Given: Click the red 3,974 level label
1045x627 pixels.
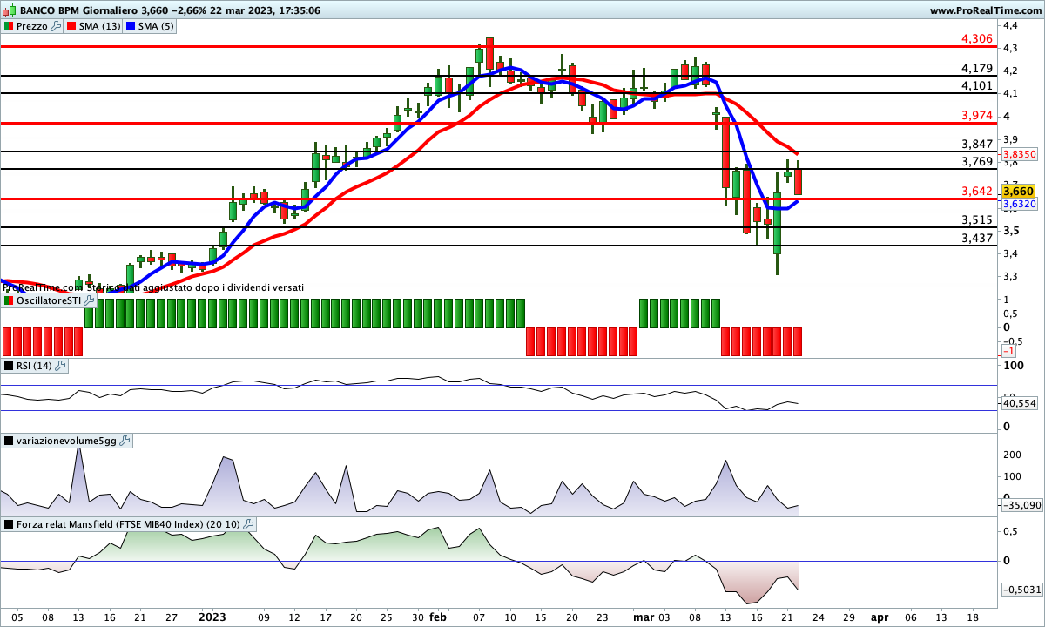Looking at the screenshot, I should pos(977,115).
